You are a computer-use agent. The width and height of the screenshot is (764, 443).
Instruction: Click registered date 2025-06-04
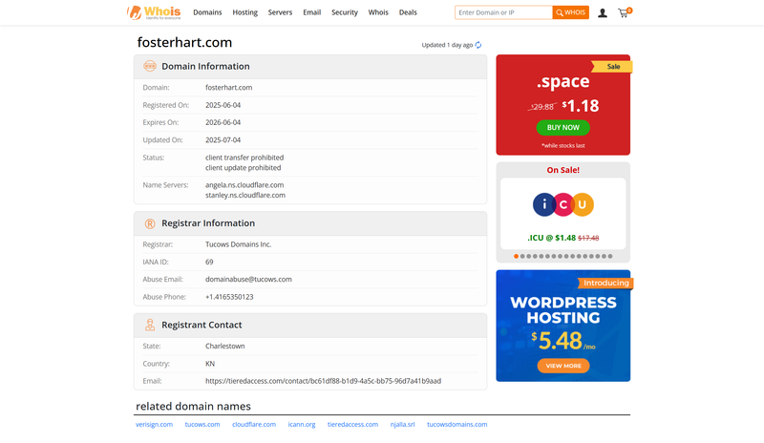click(223, 105)
